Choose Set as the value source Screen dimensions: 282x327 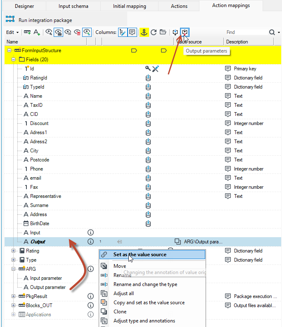point(152,255)
